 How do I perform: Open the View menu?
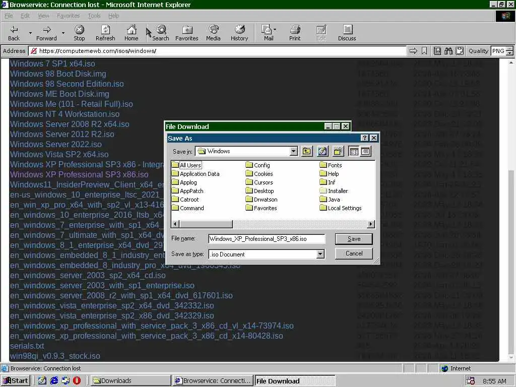(x=43, y=16)
